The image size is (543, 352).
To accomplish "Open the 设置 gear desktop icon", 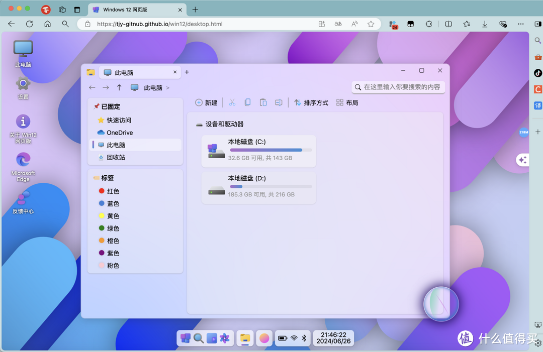I will (x=23, y=88).
